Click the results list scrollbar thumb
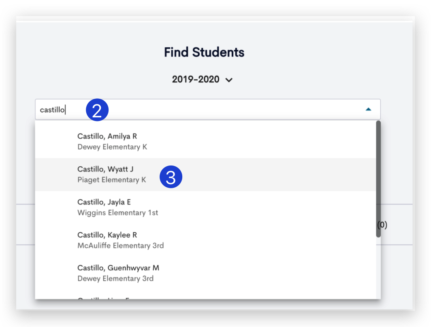Image resolution: width=431 pixels, height=327 pixels. click(x=378, y=179)
